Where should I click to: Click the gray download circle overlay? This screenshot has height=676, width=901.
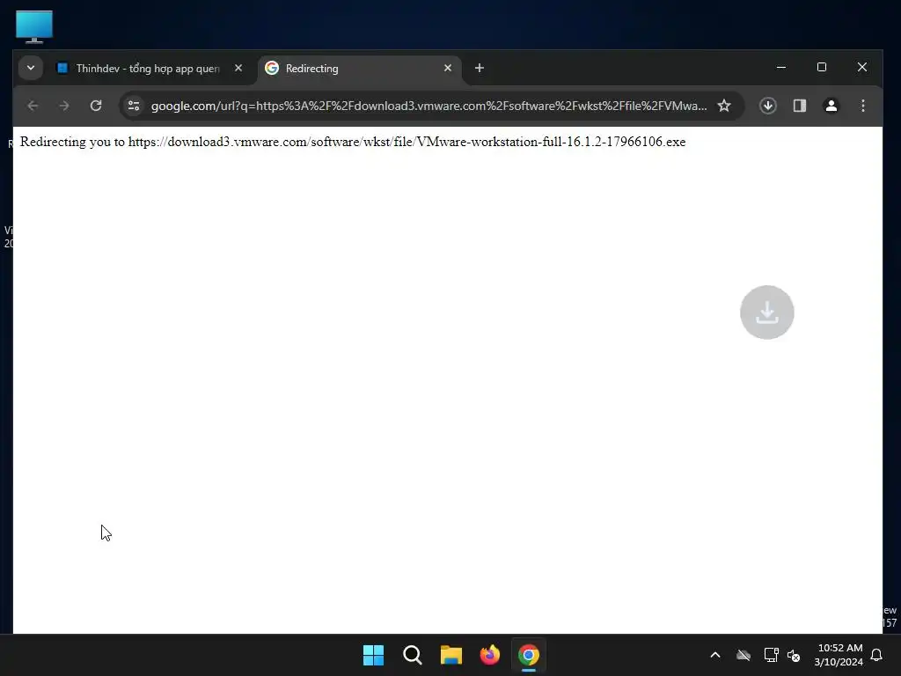click(767, 312)
